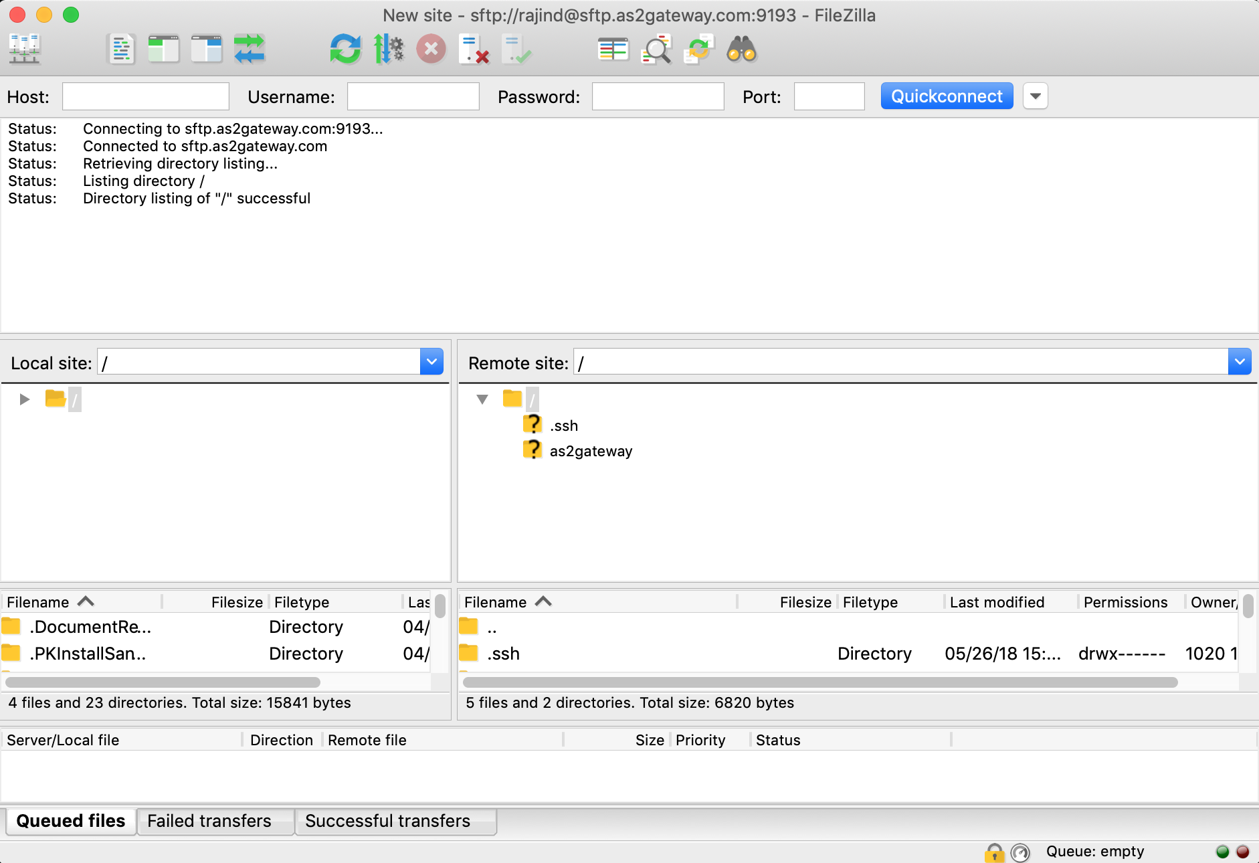Sort remote files by Permissions column
The image size is (1259, 863).
[1132, 602]
